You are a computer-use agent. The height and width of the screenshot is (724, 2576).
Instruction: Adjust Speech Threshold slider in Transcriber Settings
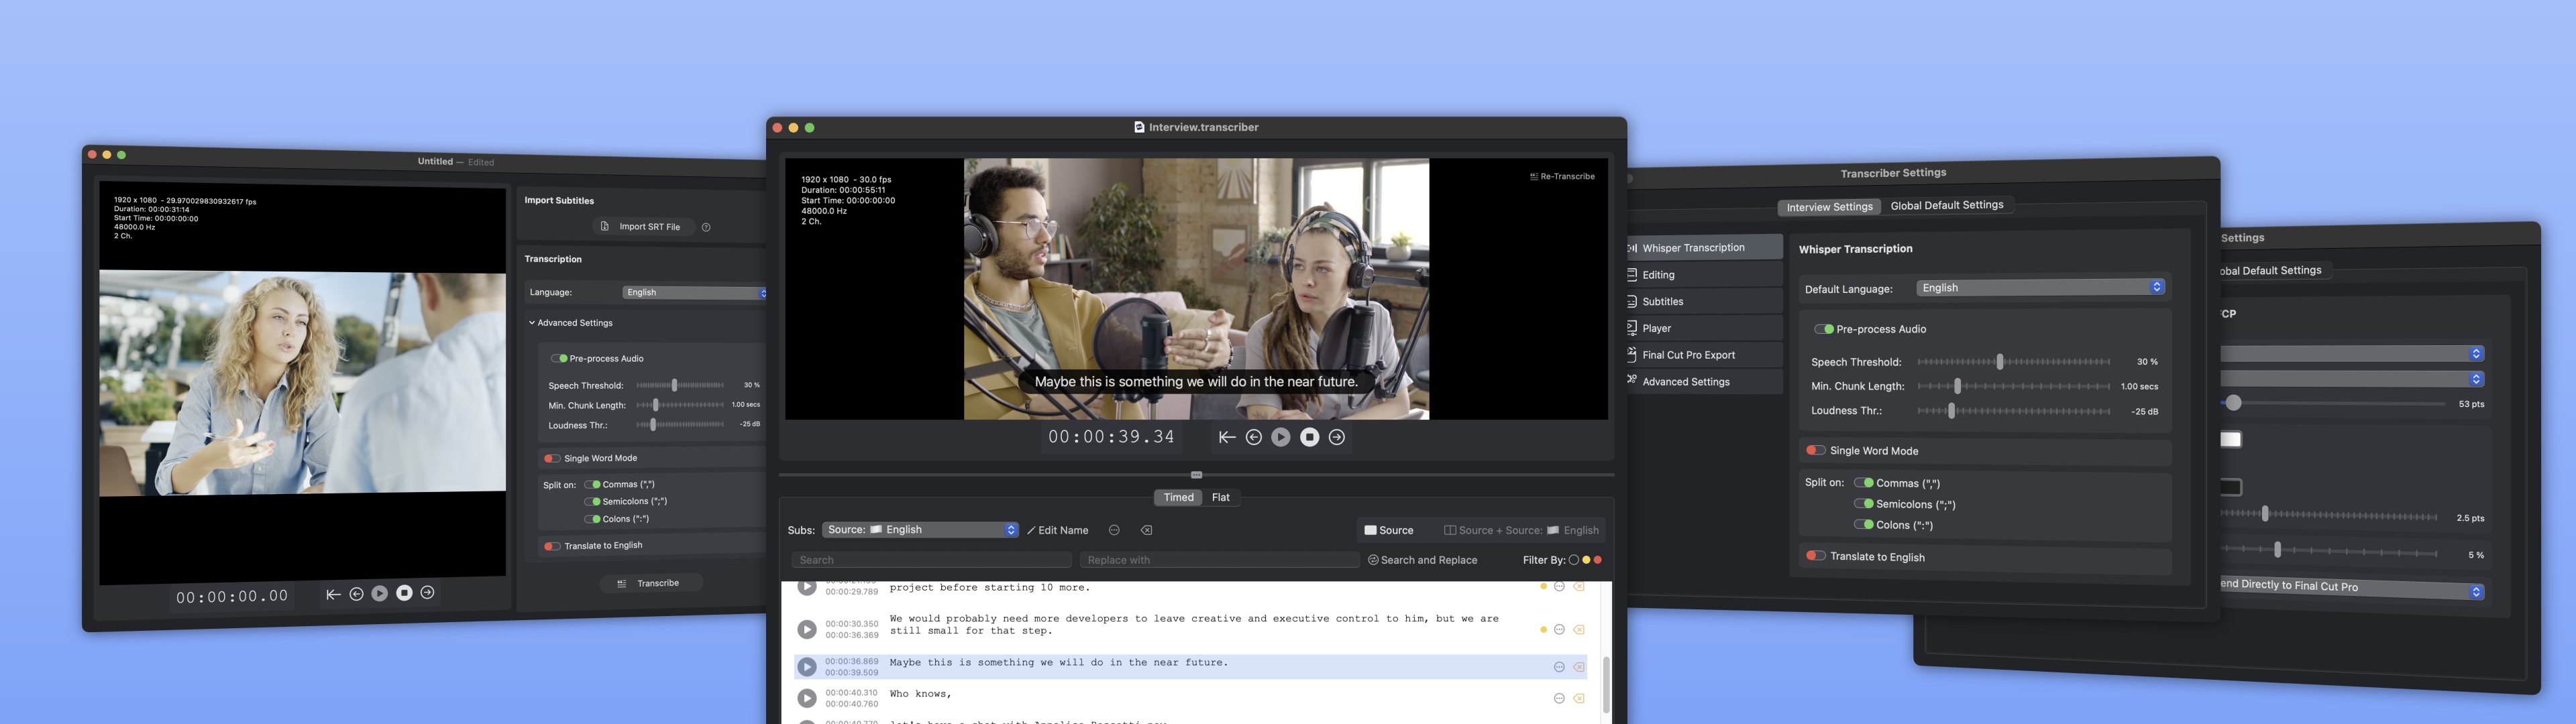[1999, 362]
